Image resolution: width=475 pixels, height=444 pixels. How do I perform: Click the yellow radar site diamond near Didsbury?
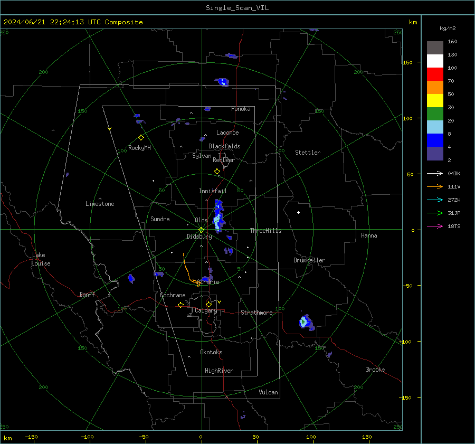(x=202, y=230)
